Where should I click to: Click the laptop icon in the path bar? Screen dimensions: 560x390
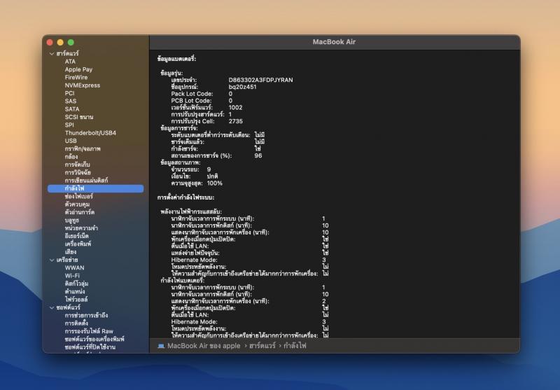pyautogui.click(x=161, y=346)
